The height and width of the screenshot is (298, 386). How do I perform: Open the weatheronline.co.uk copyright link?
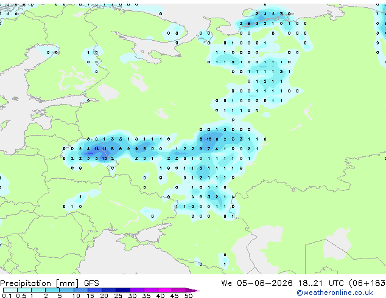coord(335,293)
